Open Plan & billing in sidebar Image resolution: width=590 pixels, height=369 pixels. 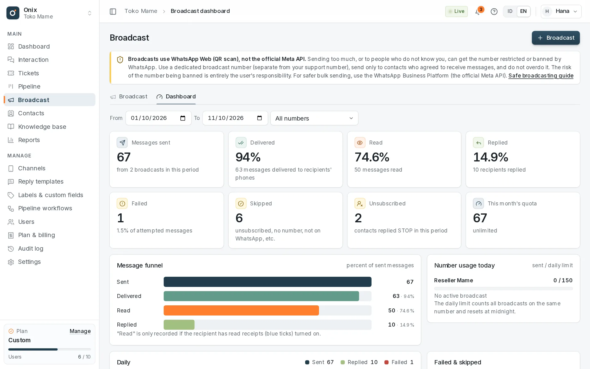coord(49,235)
